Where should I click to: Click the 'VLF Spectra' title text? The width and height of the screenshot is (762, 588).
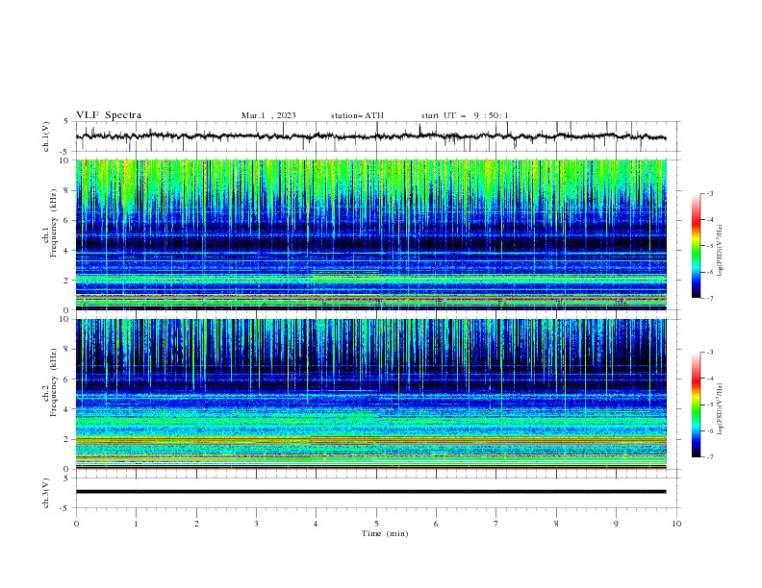pyautogui.click(x=109, y=115)
